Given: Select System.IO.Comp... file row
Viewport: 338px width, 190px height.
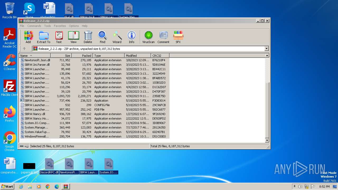Looking at the screenshot, I should (x=94, y=123).
